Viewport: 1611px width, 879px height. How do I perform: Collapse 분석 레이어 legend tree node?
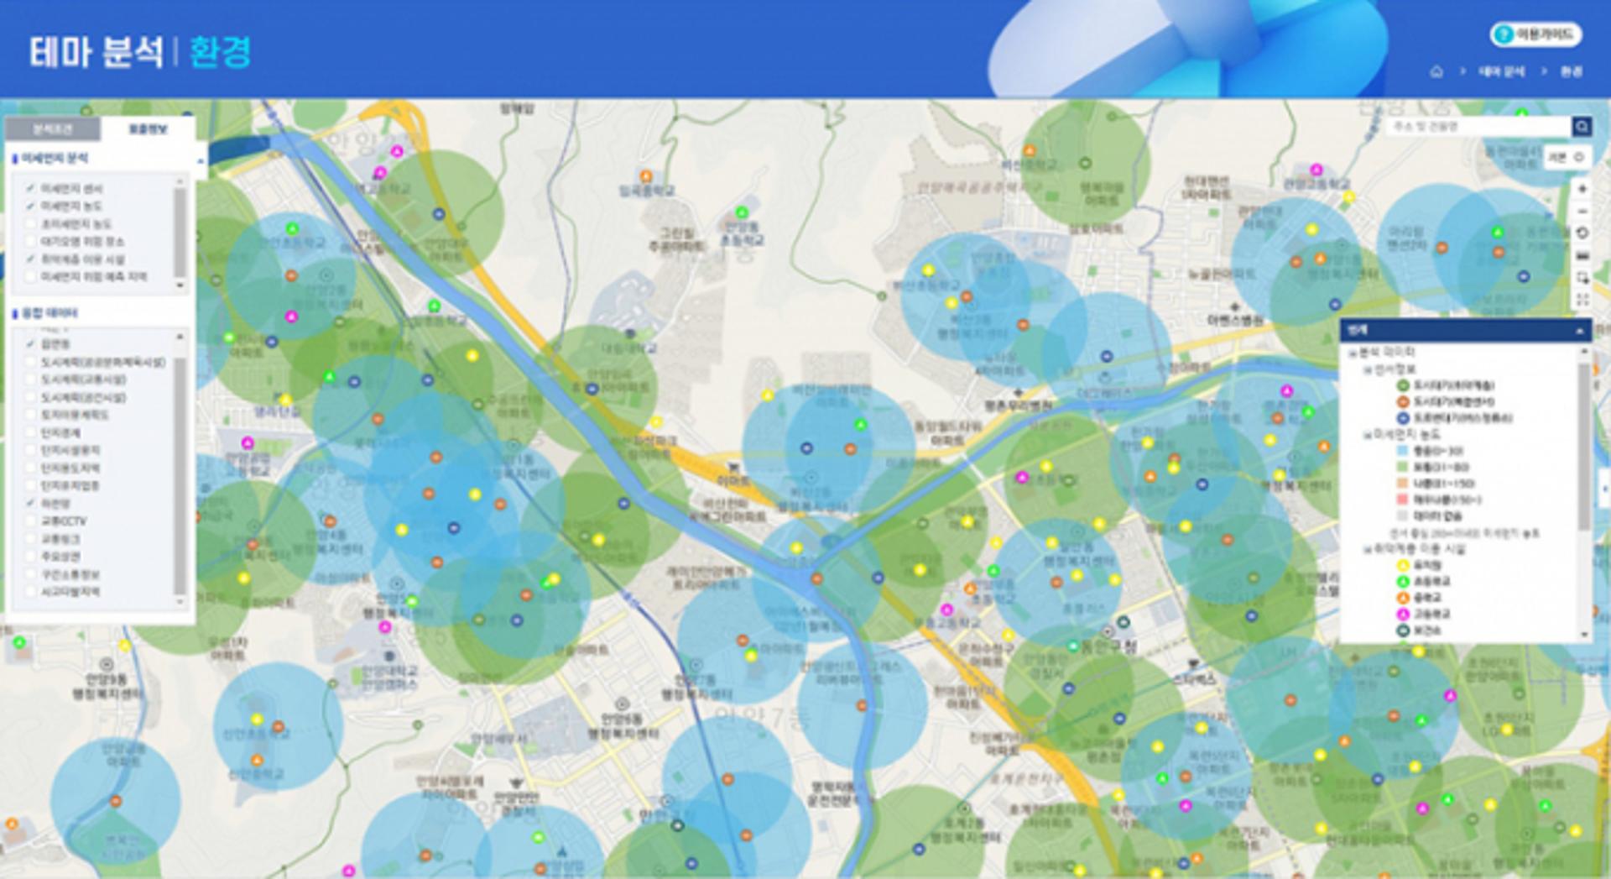1353,353
